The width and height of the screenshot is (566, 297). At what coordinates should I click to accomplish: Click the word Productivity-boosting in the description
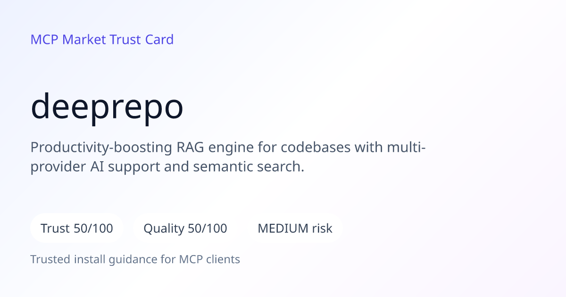coord(101,148)
